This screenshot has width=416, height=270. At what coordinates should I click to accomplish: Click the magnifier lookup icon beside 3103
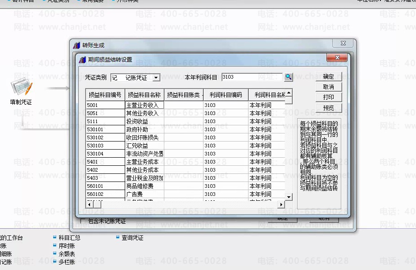[288, 77]
